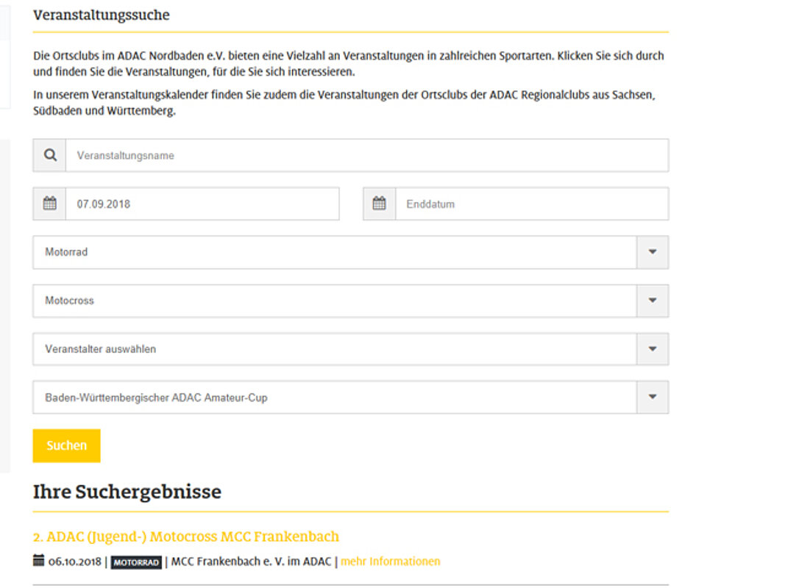Click the black MOTORRAD badge
785x588 pixels.
coord(136,562)
